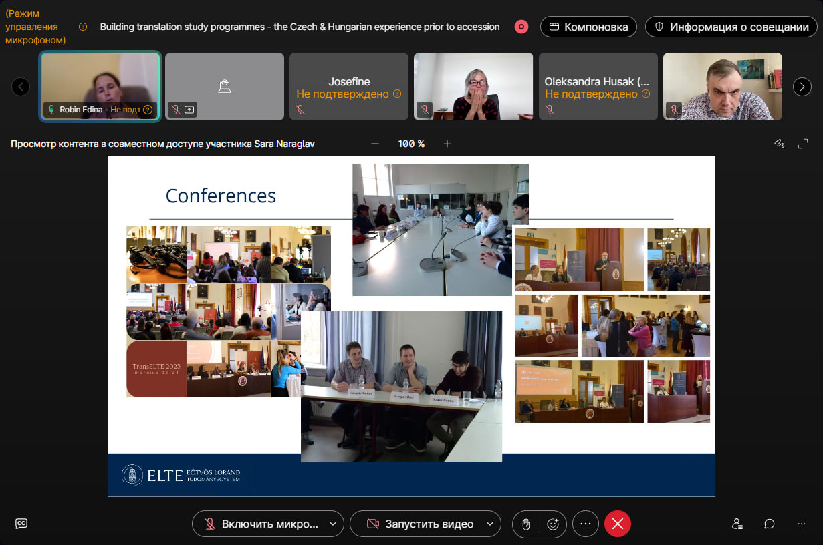Click help icon under Josefine's name
Viewport: 823px width, 545px height.
pos(397,94)
